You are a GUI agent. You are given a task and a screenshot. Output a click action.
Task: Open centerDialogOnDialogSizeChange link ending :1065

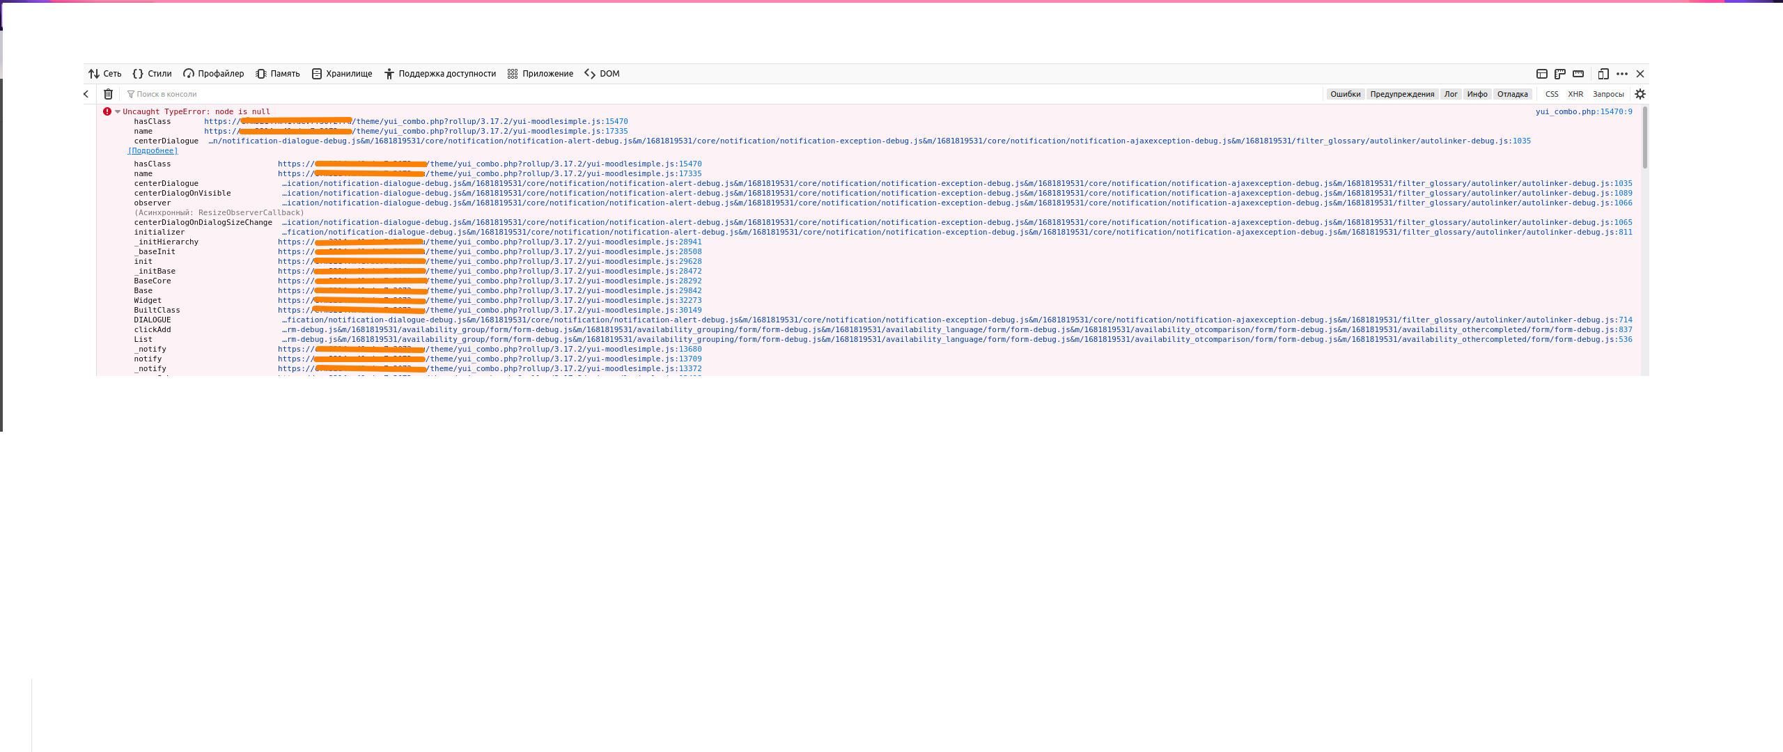point(957,223)
